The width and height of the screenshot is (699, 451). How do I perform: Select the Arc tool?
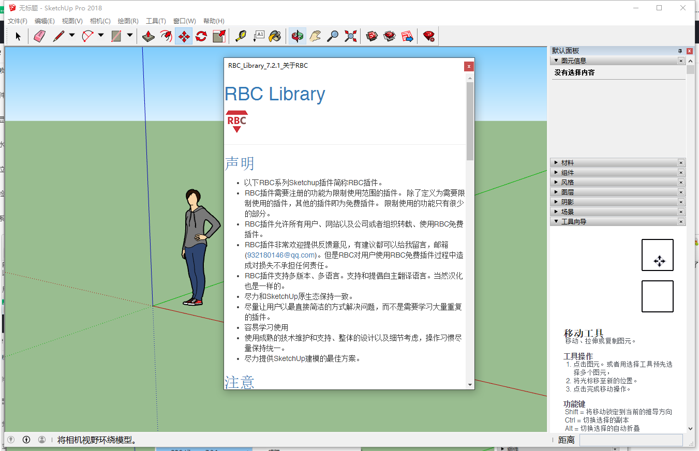pyautogui.click(x=87, y=36)
